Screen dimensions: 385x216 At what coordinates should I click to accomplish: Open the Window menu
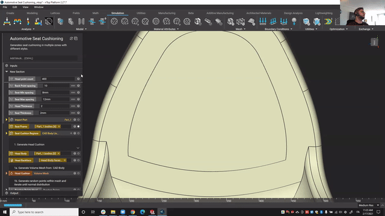point(38,7)
